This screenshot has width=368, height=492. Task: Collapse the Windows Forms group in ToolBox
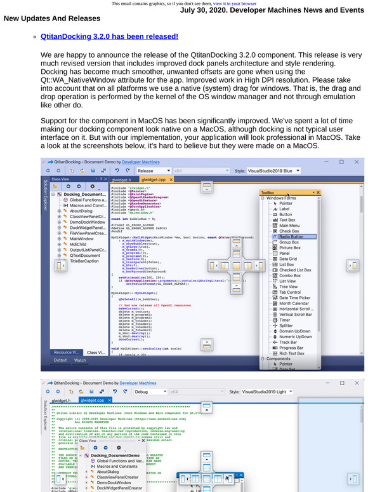coord(263,198)
